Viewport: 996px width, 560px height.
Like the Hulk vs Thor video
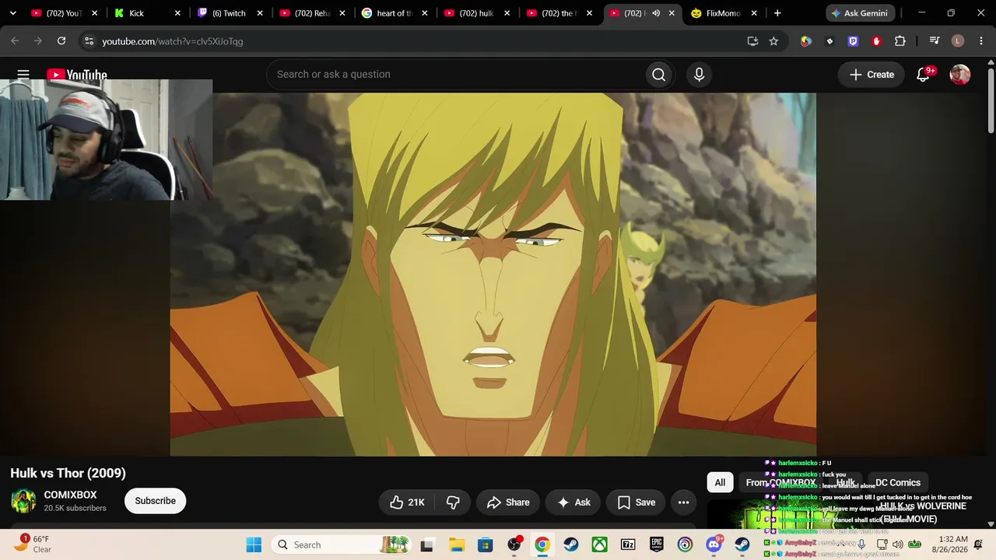(x=407, y=502)
